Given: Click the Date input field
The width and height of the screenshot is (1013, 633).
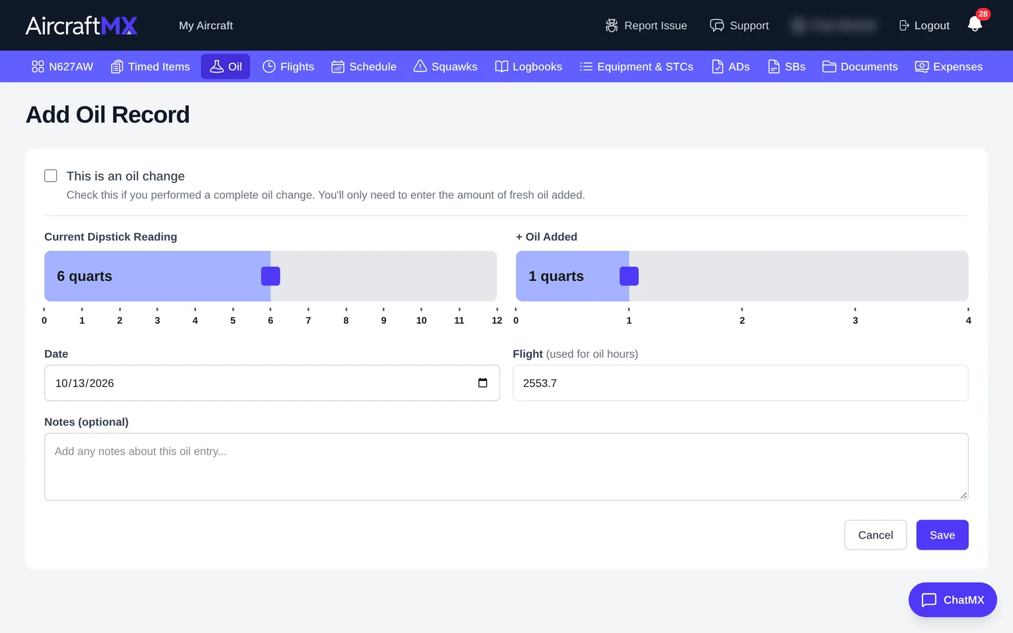Looking at the screenshot, I should click(272, 383).
